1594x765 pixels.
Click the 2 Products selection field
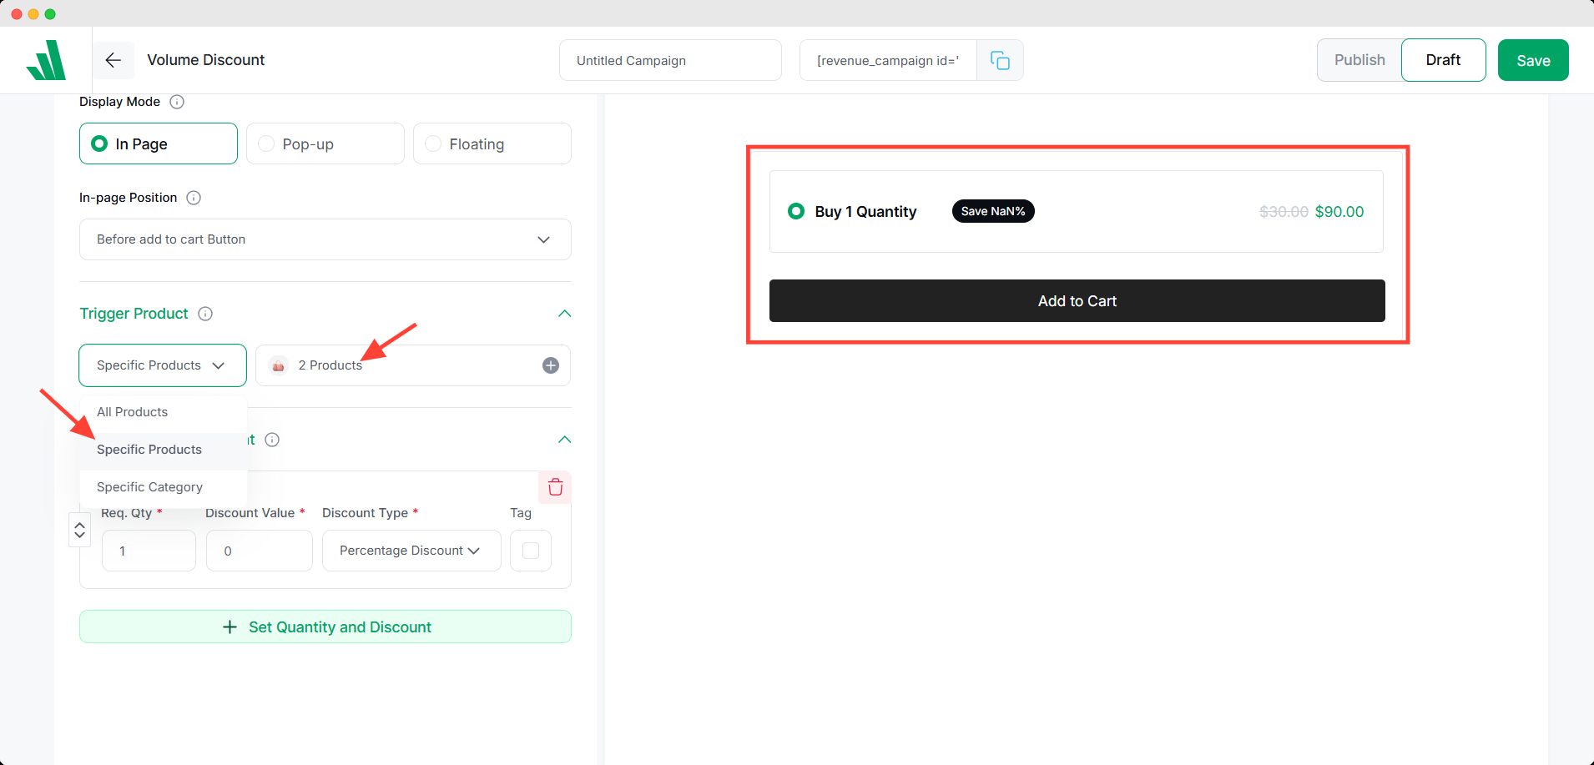[x=413, y=365]
